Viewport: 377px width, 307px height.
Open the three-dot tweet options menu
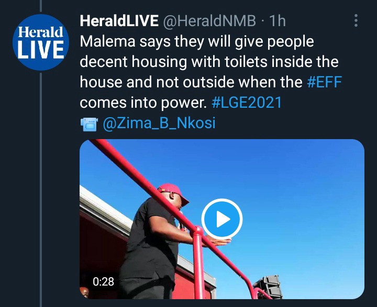(356, 20)
